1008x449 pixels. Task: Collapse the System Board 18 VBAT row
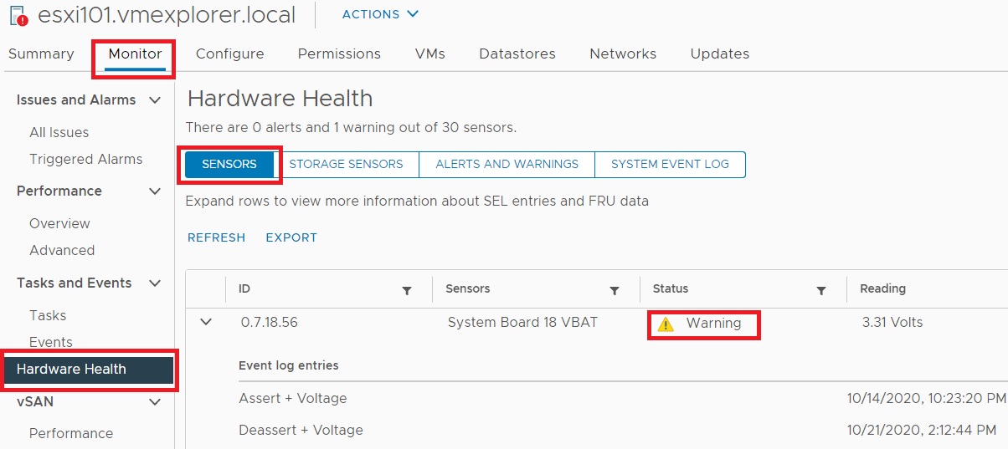[206, 323]
